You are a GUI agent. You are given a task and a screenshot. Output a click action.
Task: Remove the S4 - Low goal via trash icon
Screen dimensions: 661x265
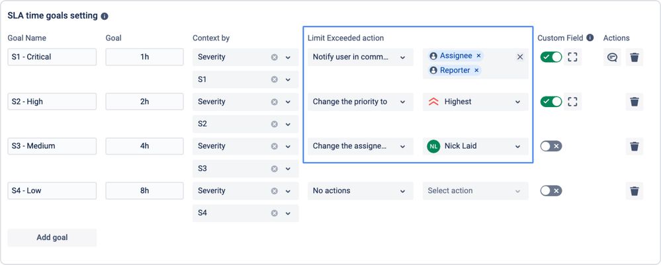tap(635, 191)
